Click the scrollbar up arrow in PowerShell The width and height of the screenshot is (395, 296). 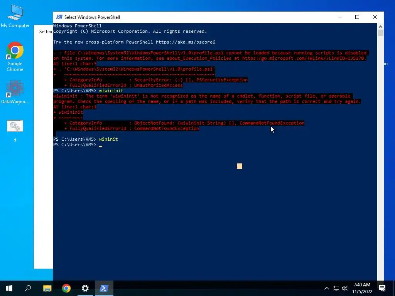point(380,27)
